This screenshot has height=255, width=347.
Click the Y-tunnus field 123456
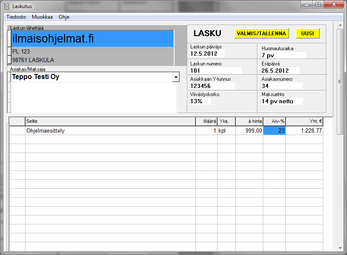point(212,86)
